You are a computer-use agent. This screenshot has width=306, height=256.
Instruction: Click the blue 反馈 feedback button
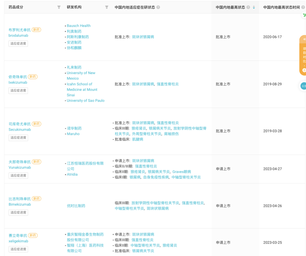coord(303,86)
